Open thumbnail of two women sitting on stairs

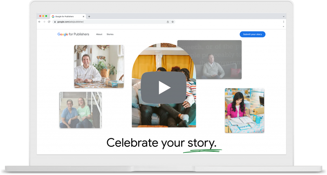point(80,110)
